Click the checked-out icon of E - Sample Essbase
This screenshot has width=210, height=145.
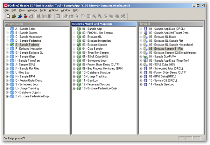point(12,44)
